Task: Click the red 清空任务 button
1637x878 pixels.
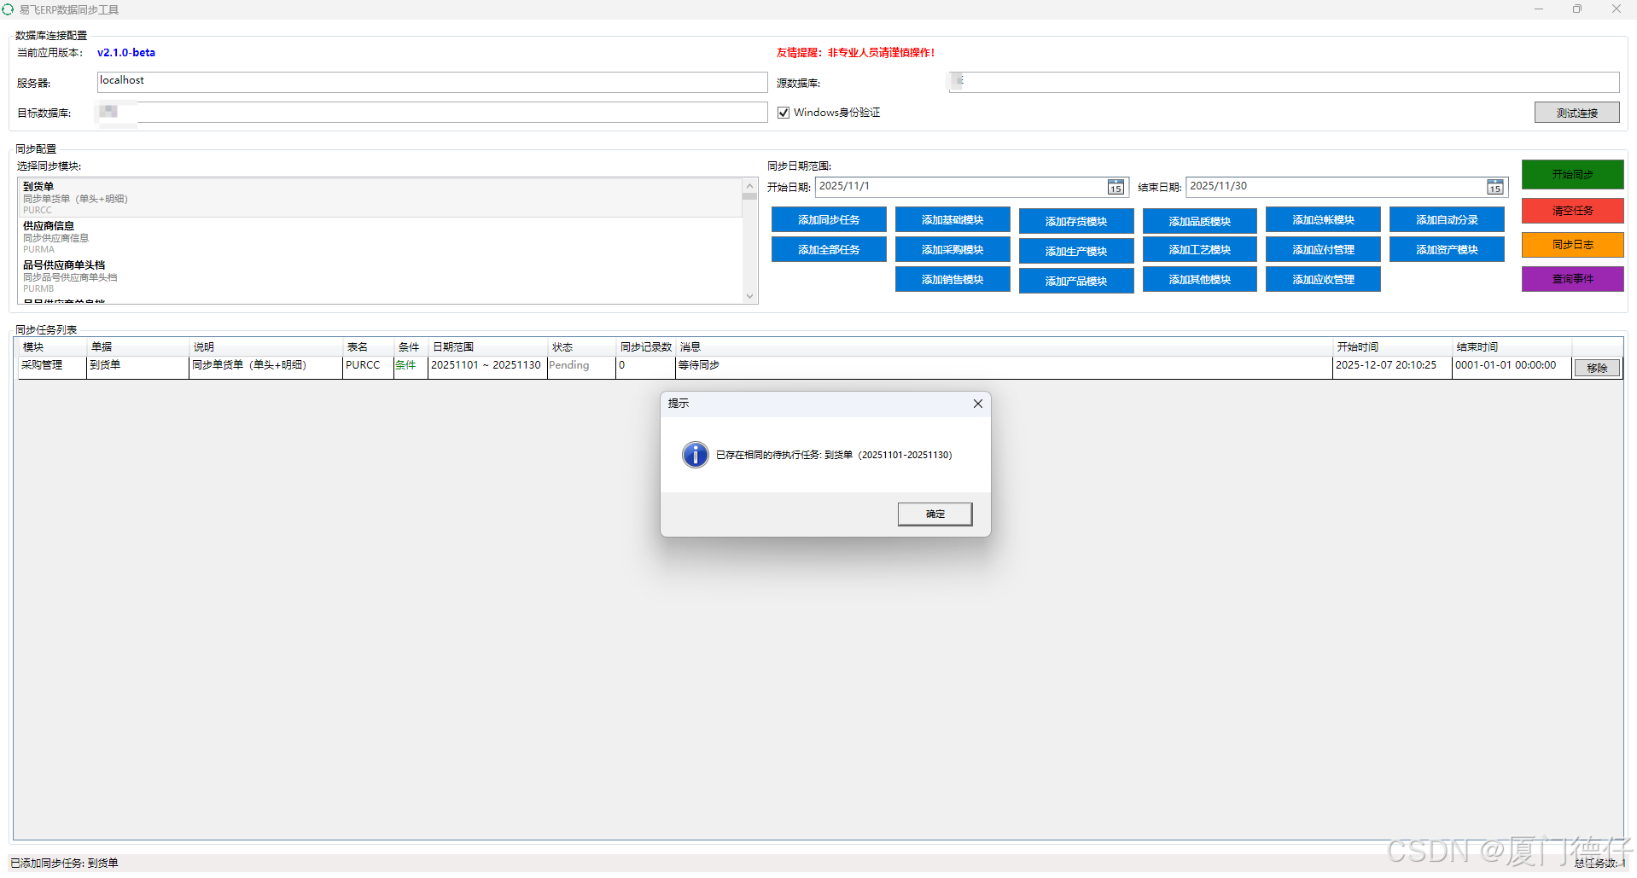Action: [1572, 211]
